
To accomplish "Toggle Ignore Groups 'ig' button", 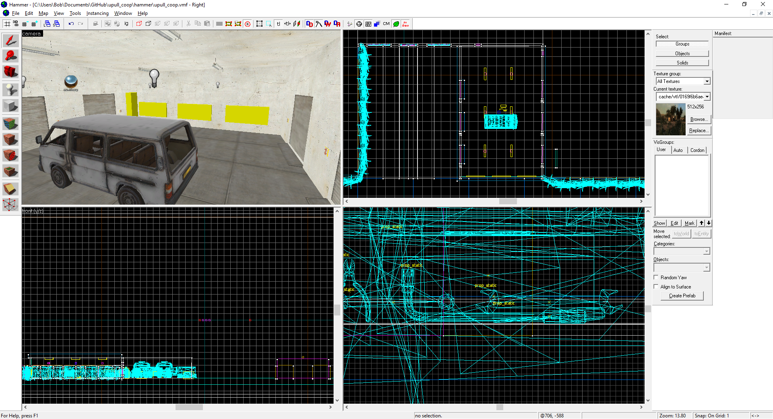I will point(126,24).
